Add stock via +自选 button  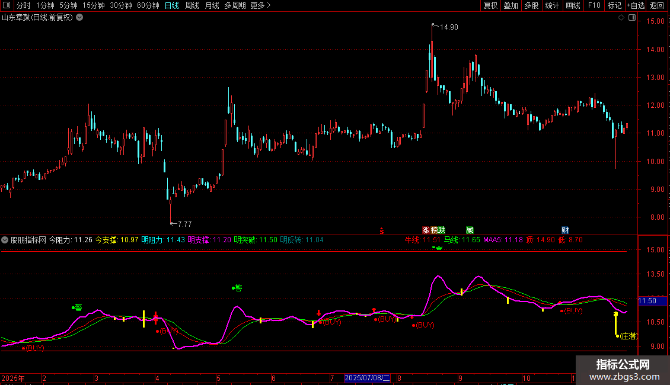pyautogui.click(x=636, y=5)
